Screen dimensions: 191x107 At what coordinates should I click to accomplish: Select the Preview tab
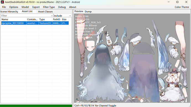point(79,11)
